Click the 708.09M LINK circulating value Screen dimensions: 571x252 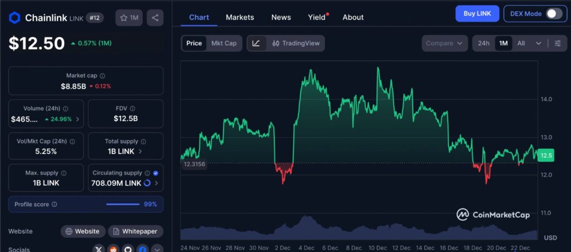pos(116,183)
